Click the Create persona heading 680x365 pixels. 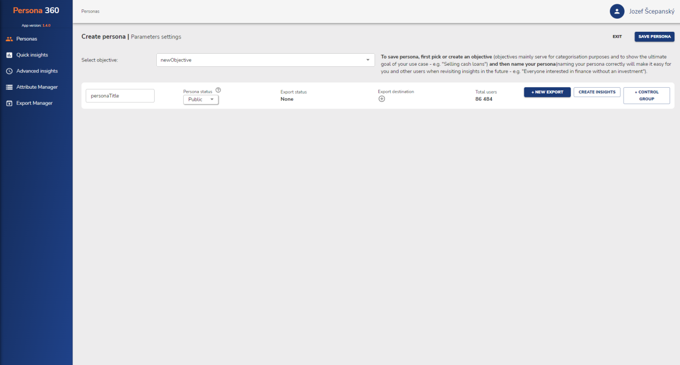[x=104, y=37]
